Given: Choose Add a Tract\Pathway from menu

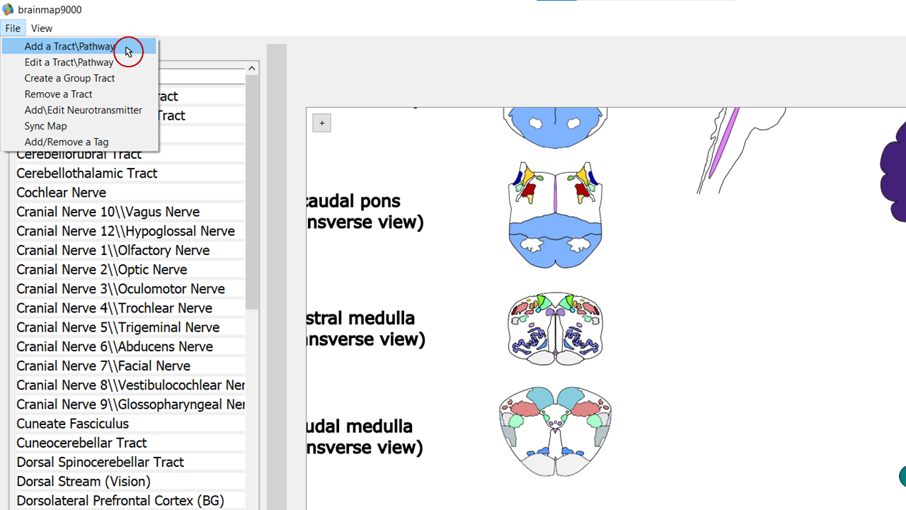Looking at the screenshot, I should [69, 47].
